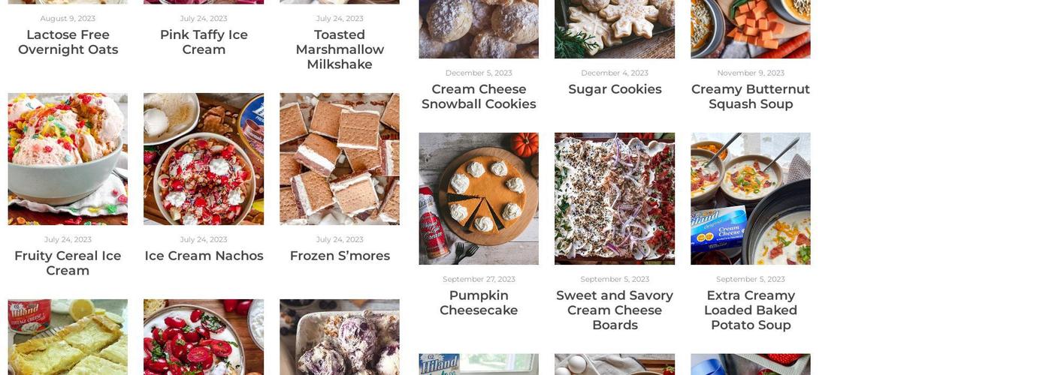Go to the Sweet and Savory Cream Cheese Boards title
This screenshot has width=1052, height=375.
tap(615, 310)
